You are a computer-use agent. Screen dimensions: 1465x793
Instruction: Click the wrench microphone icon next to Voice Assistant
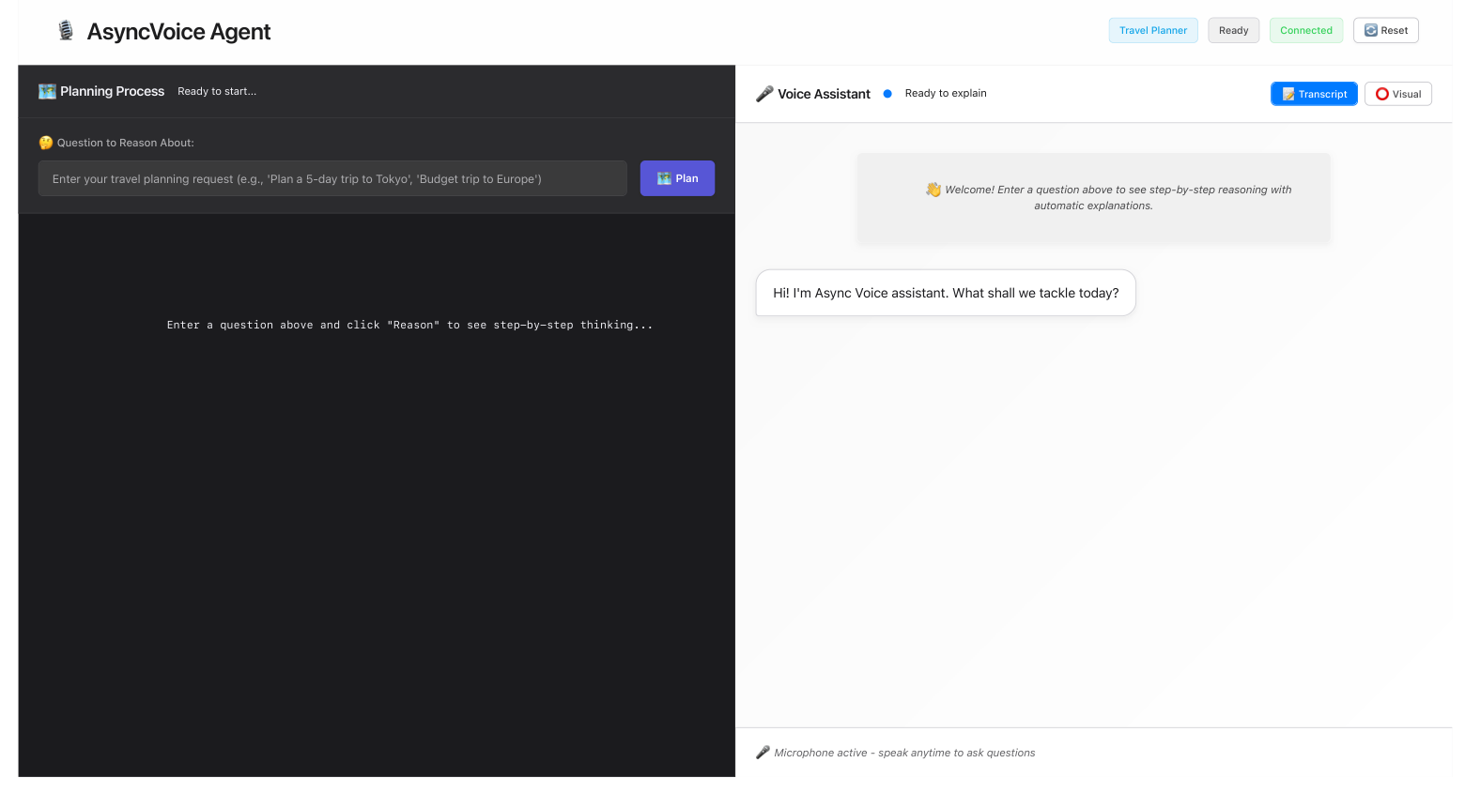[764, 93]
